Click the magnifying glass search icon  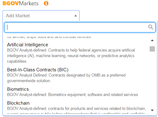(151, 27)
